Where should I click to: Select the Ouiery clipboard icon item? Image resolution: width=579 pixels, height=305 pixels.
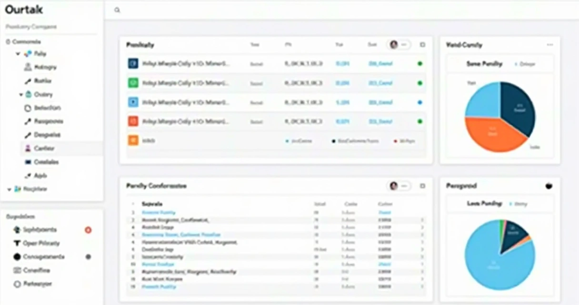(39, 95)
